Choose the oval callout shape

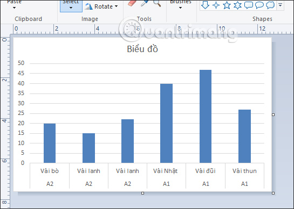click(x=259, y=5)
